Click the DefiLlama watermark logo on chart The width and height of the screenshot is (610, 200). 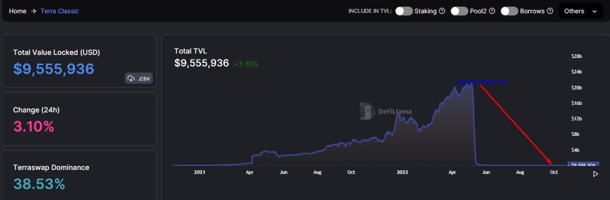point(386,111)
